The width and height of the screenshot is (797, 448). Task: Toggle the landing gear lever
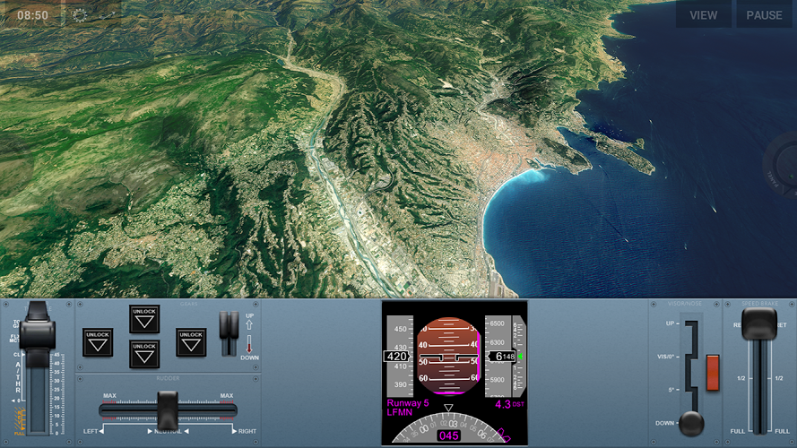229,324
